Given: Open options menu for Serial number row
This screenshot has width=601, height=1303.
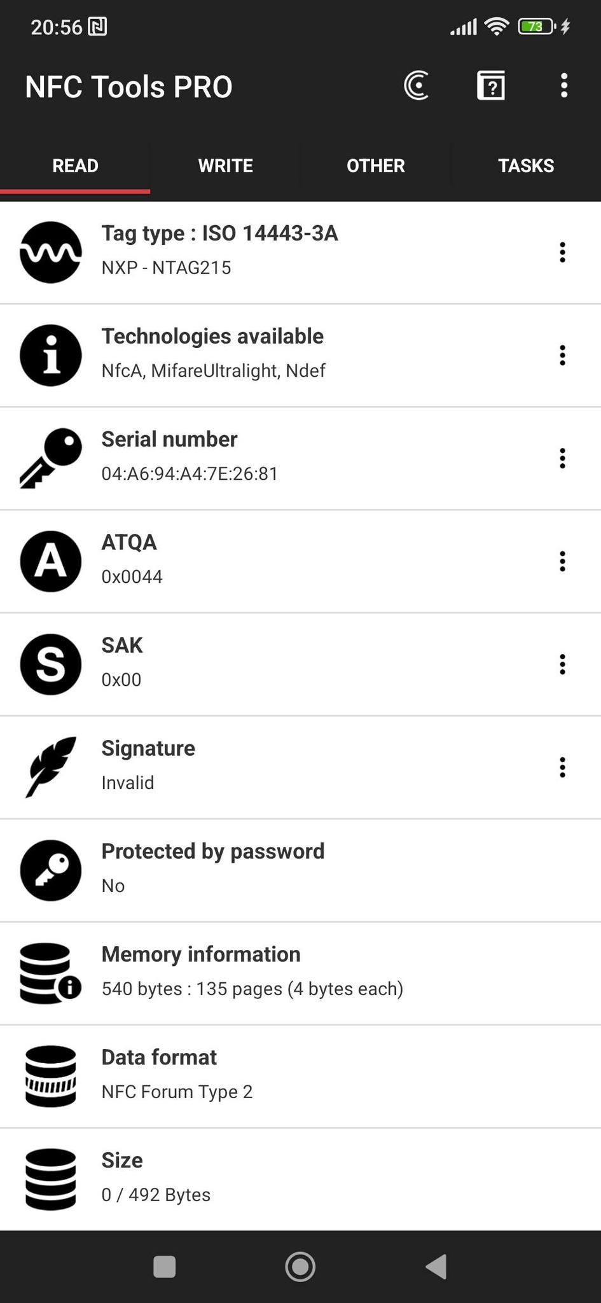Looking at the screenshot, I should (x=562, y=458).
